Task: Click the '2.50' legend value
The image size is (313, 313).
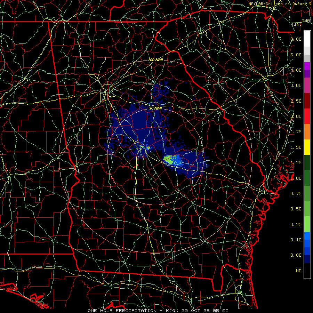Action: 296,101
